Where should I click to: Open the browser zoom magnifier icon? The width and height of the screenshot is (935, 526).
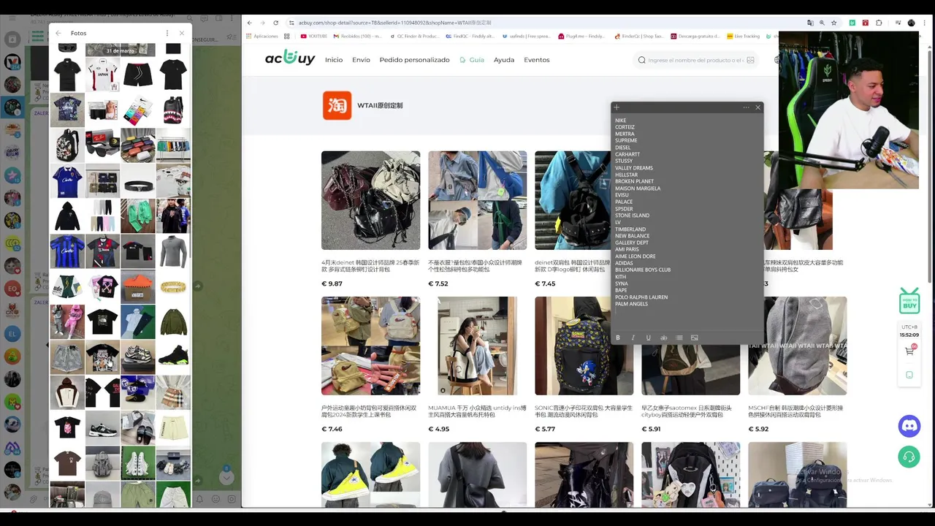823,23
